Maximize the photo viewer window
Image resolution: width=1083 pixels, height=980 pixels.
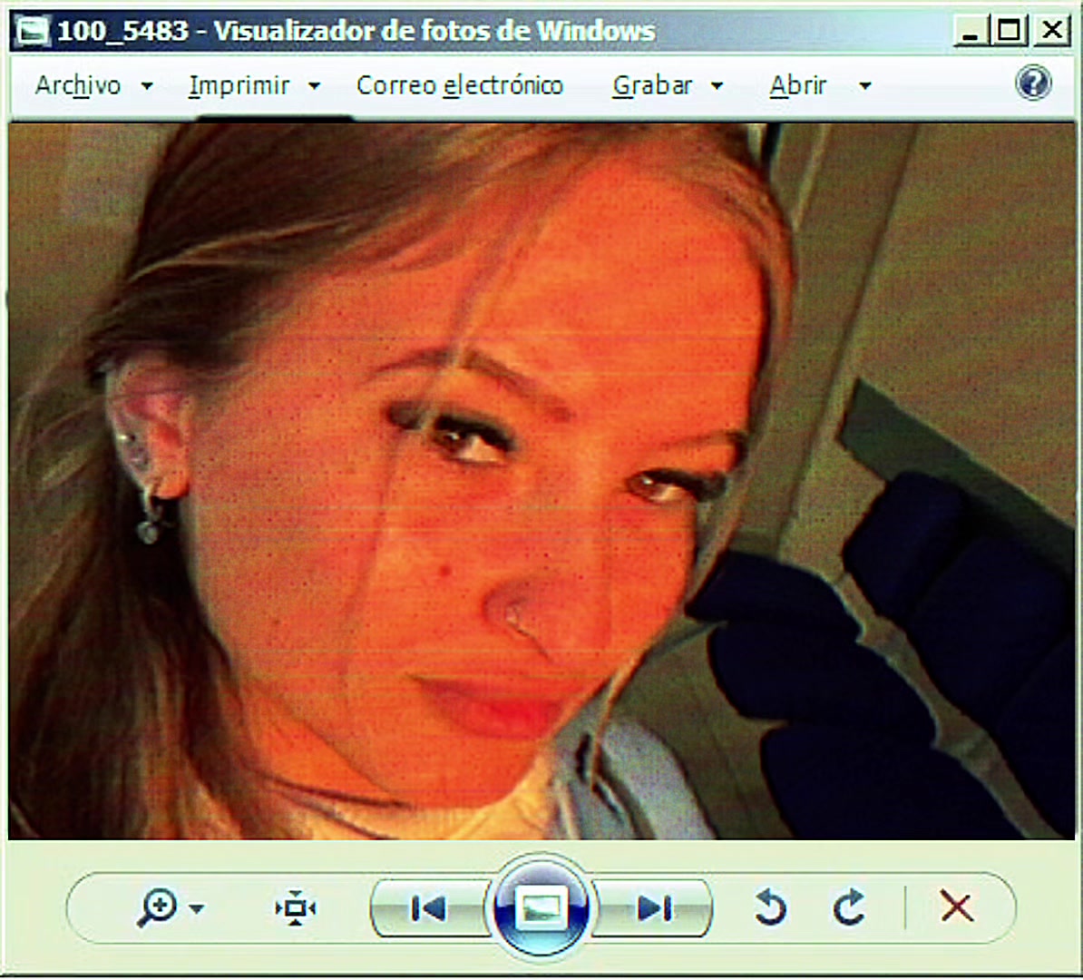[1010, 31]
